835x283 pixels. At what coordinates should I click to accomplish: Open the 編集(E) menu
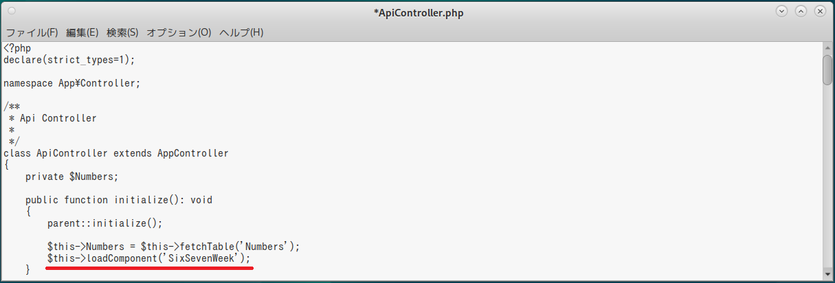(x=82, y=32)
